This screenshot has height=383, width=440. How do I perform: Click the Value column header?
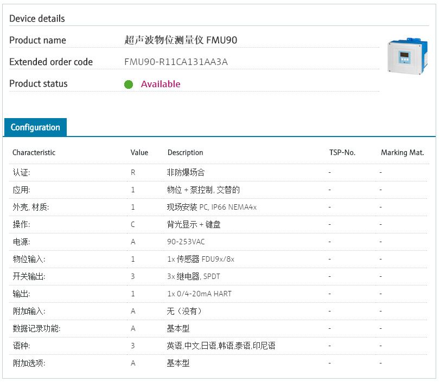tap(139, 153)
